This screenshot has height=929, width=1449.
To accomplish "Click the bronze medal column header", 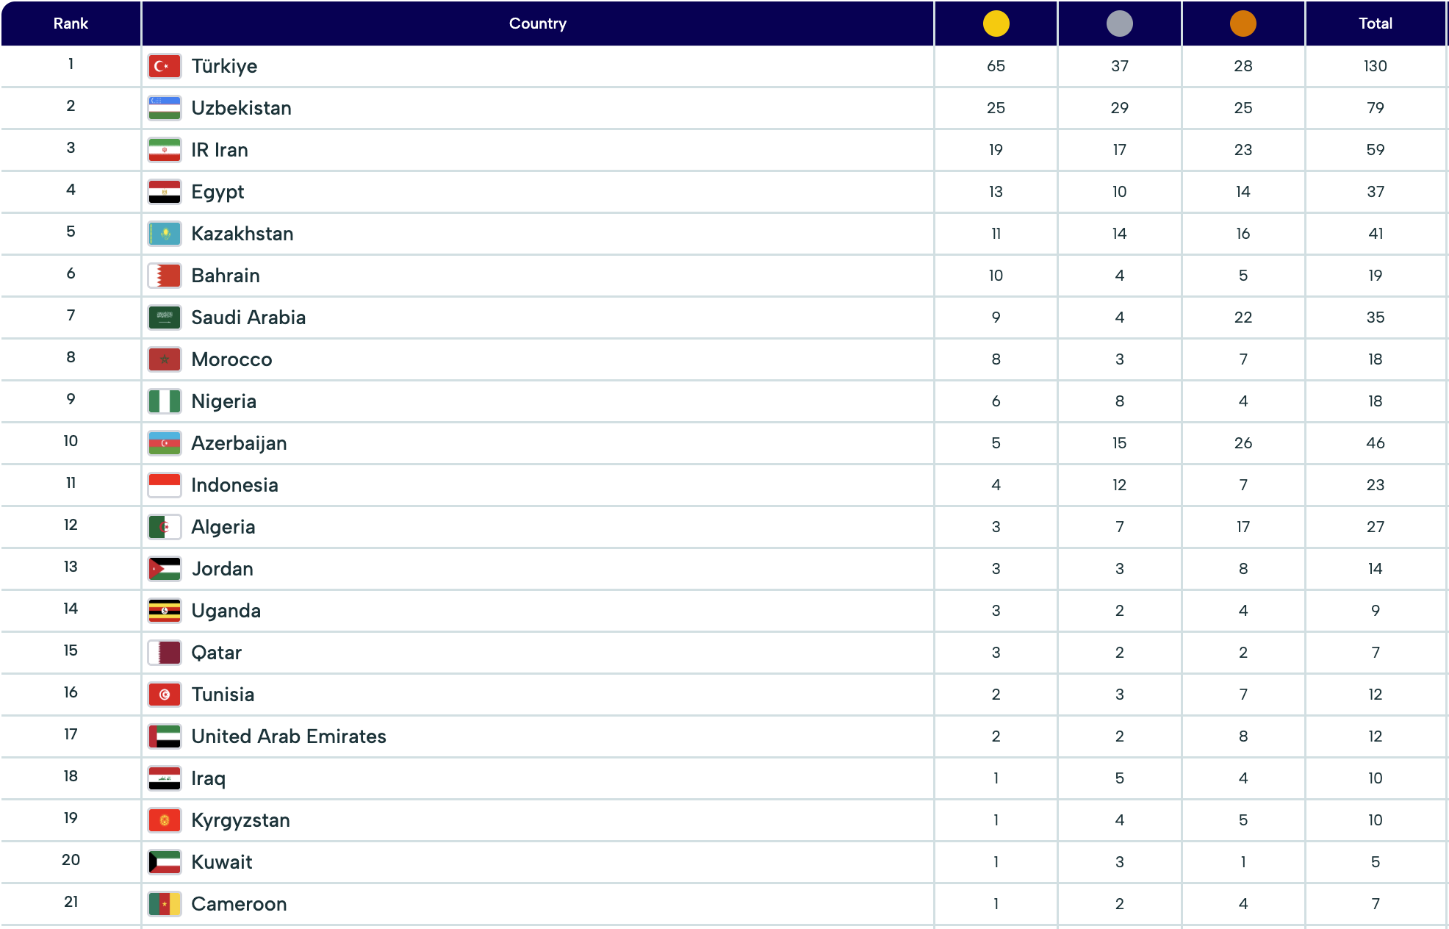I will (x=1243, y=24).
